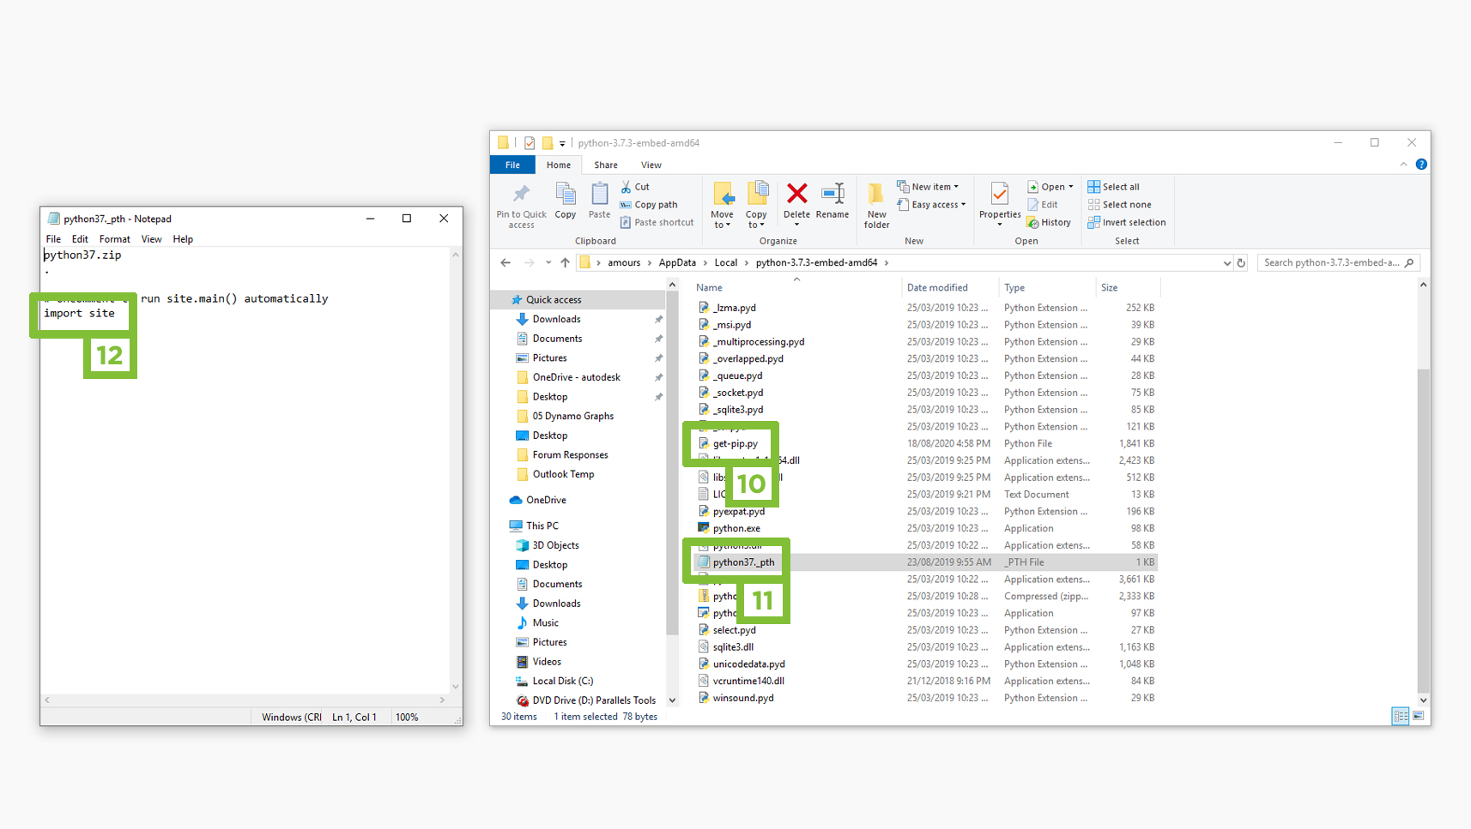The width and height of the screenshot is (1471, 829).
Task: Click the History icon in Open group
Action: coord(1050,222)
